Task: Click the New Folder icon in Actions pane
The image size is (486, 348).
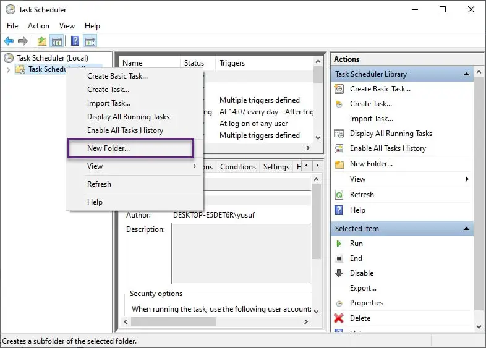Action: click(339, 164)
